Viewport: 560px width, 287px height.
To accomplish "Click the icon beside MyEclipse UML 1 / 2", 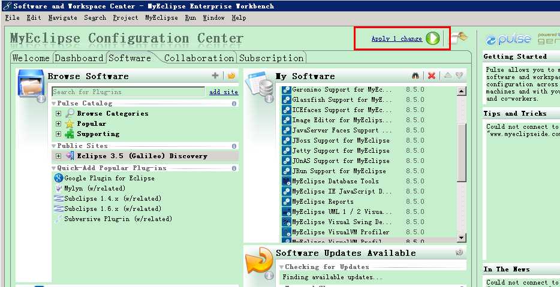I will (x=287, y=212).
